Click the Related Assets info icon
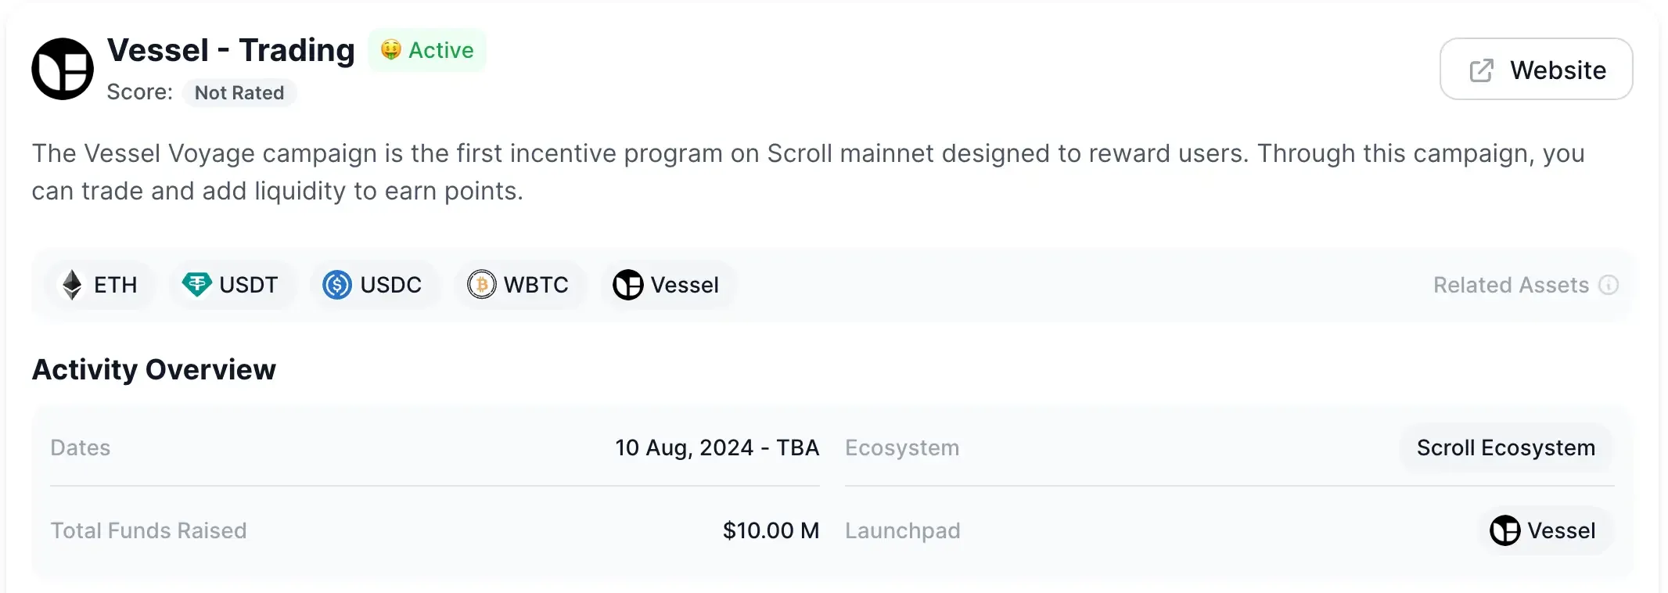Viewport: 1668px width, 593px height. (x=1609, y=285)
